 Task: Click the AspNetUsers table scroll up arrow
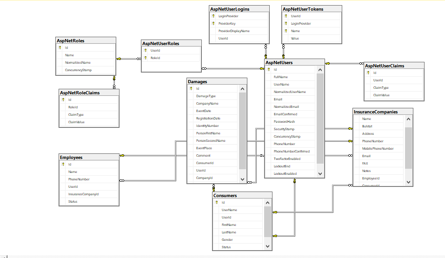[320, 70]
